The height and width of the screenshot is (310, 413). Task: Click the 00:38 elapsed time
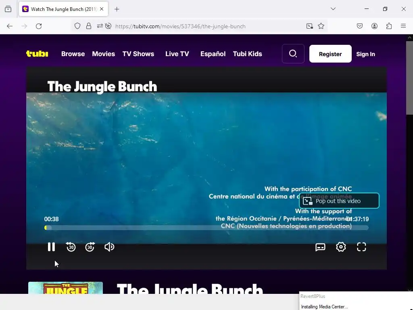(51, 219)
